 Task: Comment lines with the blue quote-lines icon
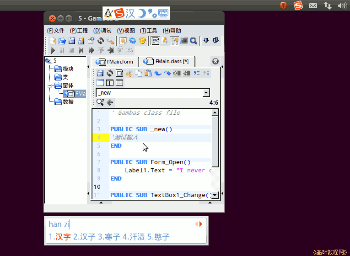click(x=197, y=73)
